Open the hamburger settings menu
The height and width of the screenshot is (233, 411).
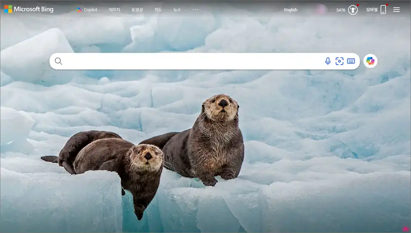396,10
